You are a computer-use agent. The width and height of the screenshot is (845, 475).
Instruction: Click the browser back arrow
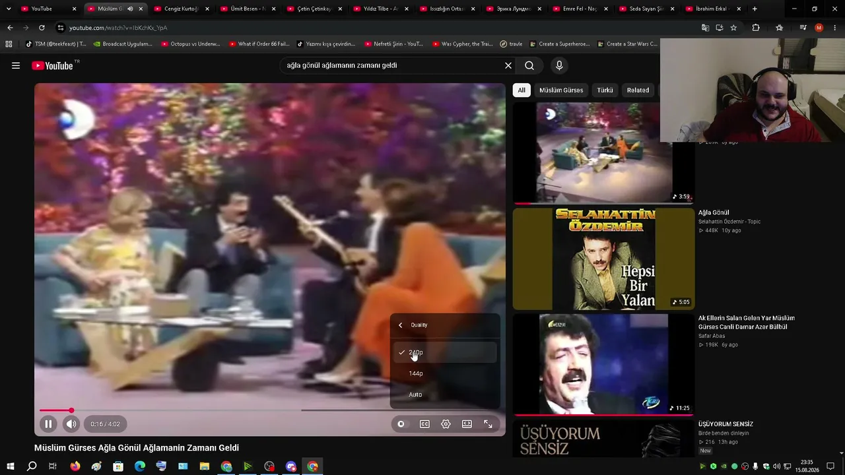click(x=10, y=28)
